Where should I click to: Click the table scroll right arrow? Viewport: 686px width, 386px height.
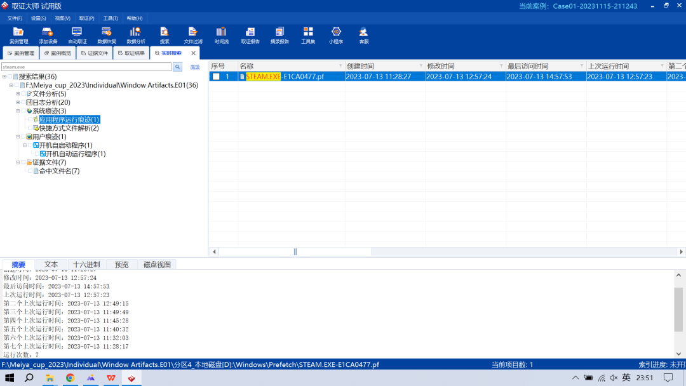(x=681, y=252)
